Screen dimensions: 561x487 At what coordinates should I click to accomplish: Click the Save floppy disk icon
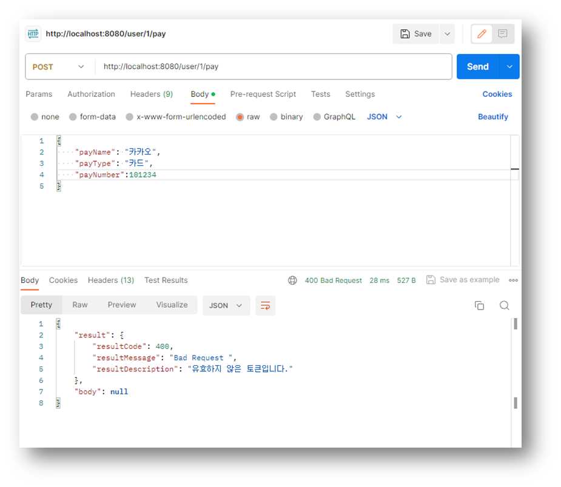405,34
